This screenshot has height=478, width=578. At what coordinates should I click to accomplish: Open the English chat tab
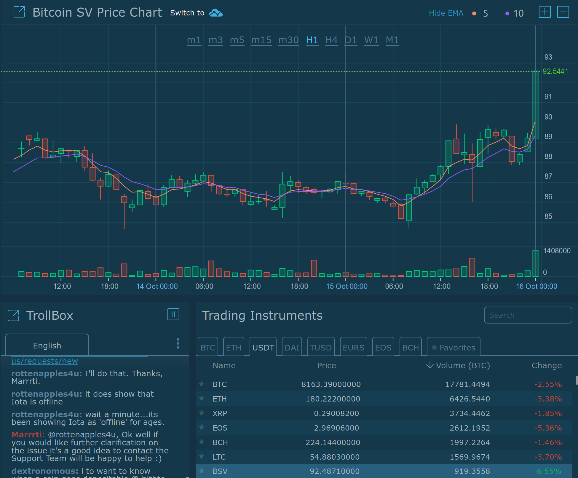(x=47, y=345)
